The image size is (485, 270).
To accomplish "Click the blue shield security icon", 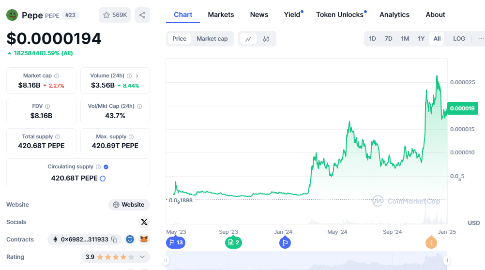I will click(x=130, y=240).
